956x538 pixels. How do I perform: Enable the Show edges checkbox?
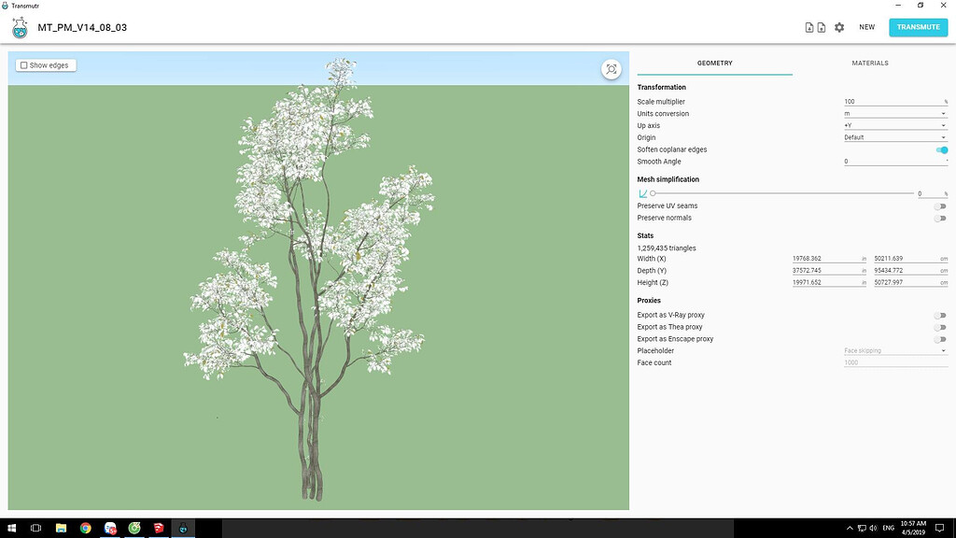tap(24, 65)
